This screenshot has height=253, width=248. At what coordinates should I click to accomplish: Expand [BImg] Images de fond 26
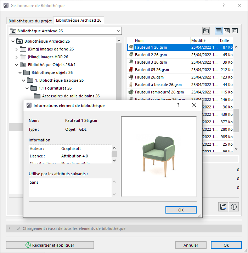coord(16,49)
